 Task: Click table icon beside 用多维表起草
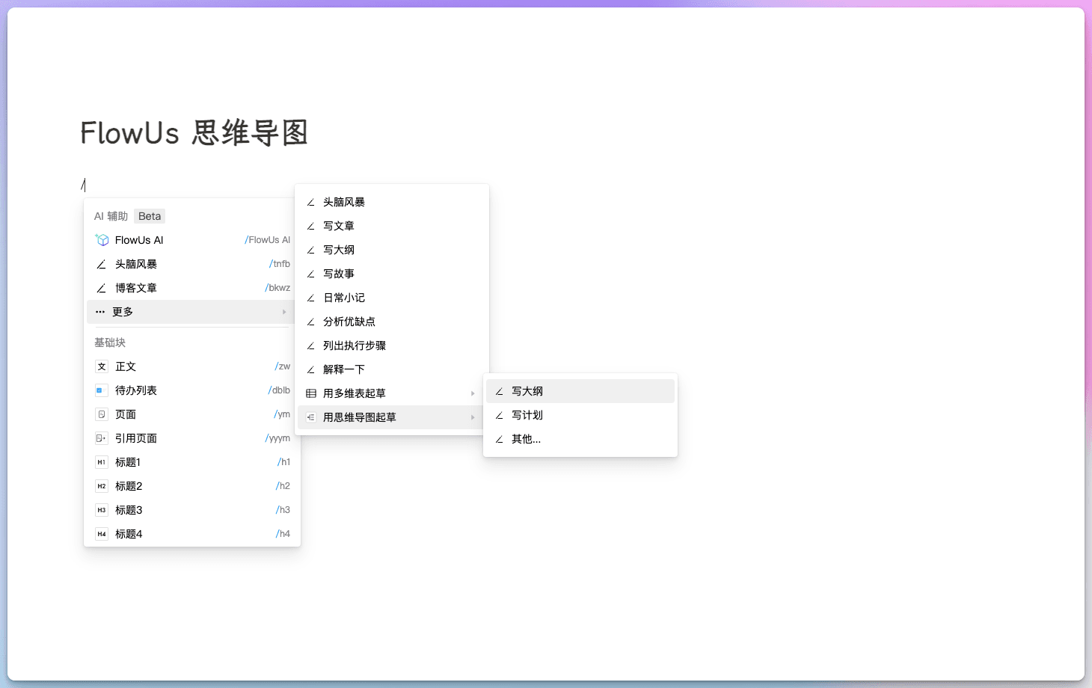311,393
